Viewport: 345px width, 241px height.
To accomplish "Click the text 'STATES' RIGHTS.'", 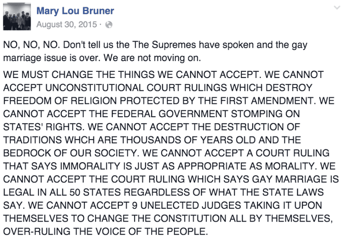I will tap(44, 127).
